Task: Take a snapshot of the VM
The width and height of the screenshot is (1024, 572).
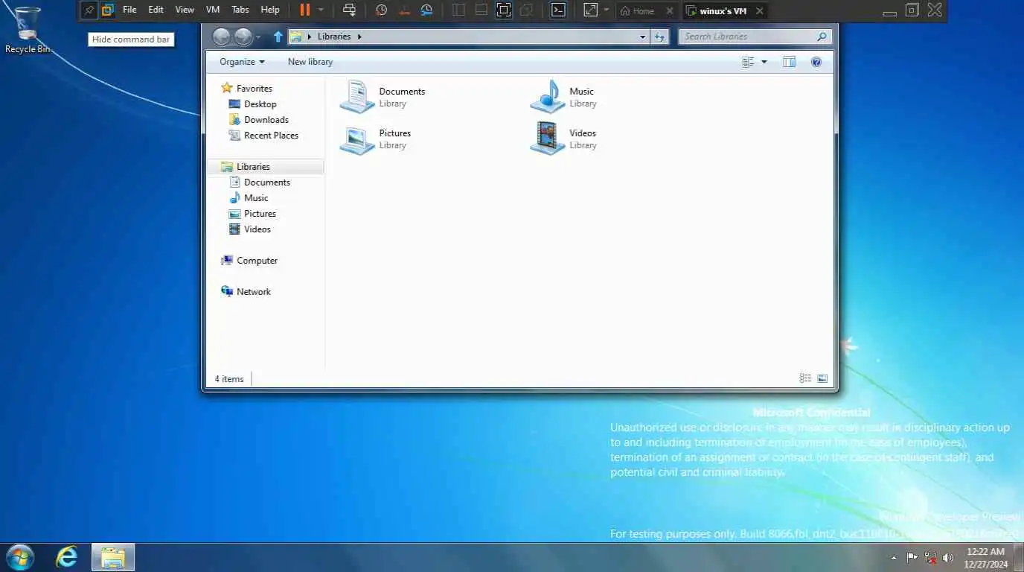Action: click(381, 10)
